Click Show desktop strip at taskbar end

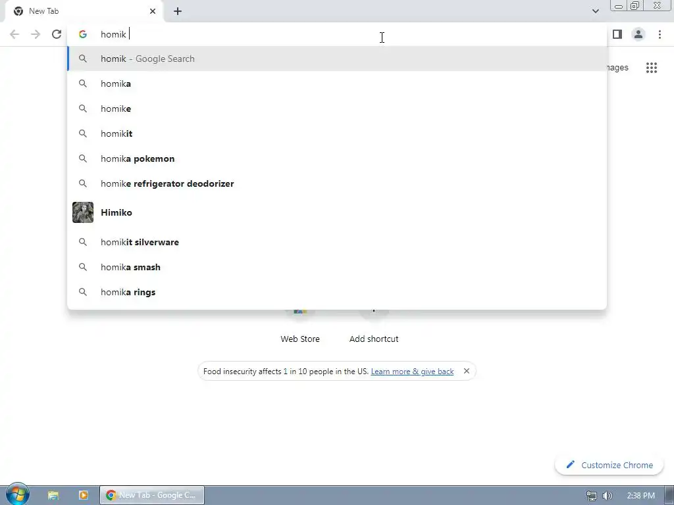click(x=669, y=495)
